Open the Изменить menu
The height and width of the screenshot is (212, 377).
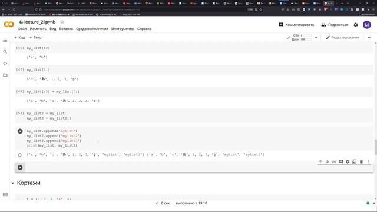[x=38, y=29]
